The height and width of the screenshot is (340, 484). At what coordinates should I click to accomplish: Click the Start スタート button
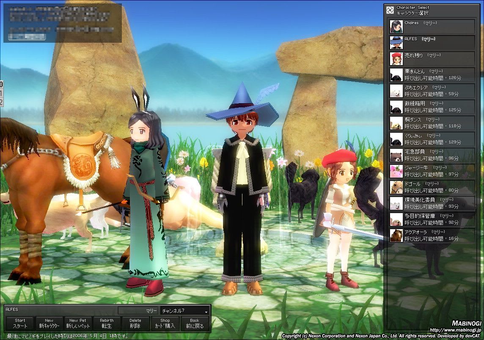tap(20, 324)
